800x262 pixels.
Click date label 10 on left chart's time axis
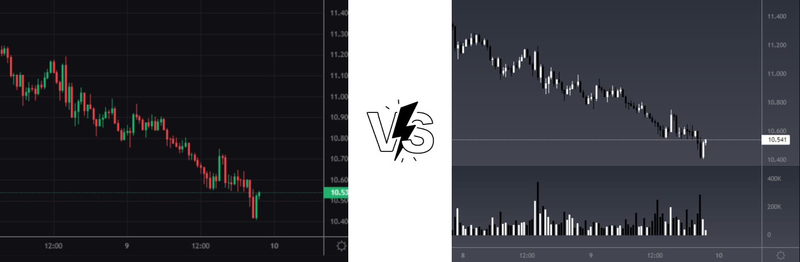(274, 247)
